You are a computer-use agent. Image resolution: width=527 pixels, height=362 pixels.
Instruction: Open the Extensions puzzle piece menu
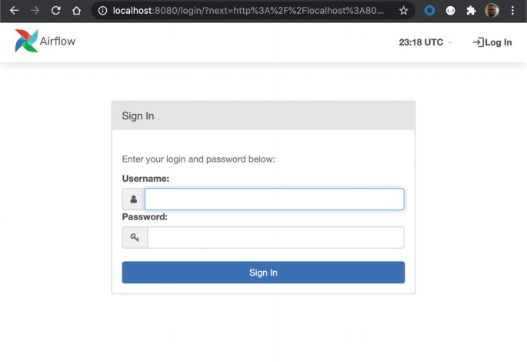click(x=471, y=11)
